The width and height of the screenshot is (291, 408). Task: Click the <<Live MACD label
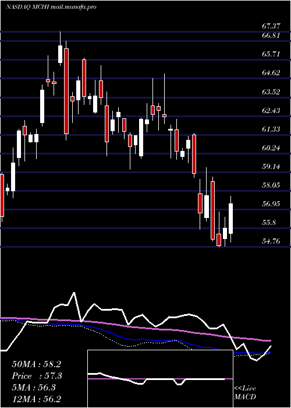coord(245,393)
